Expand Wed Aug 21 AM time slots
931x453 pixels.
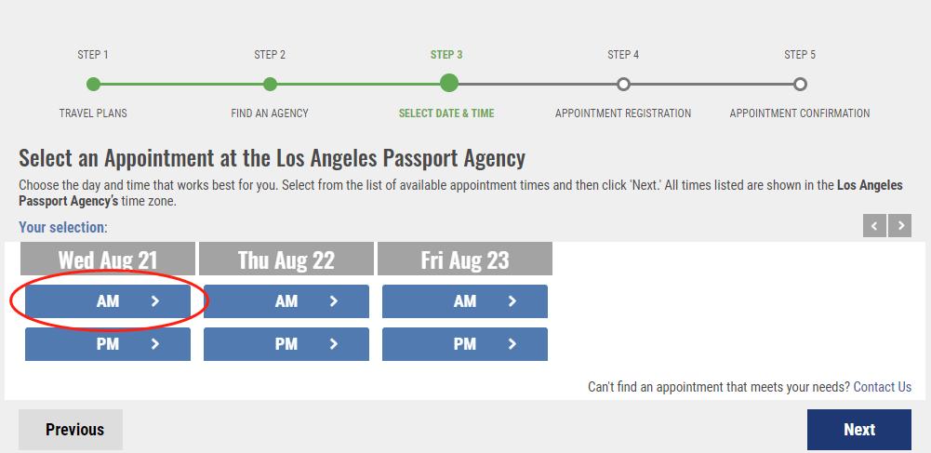click(108, 301)
